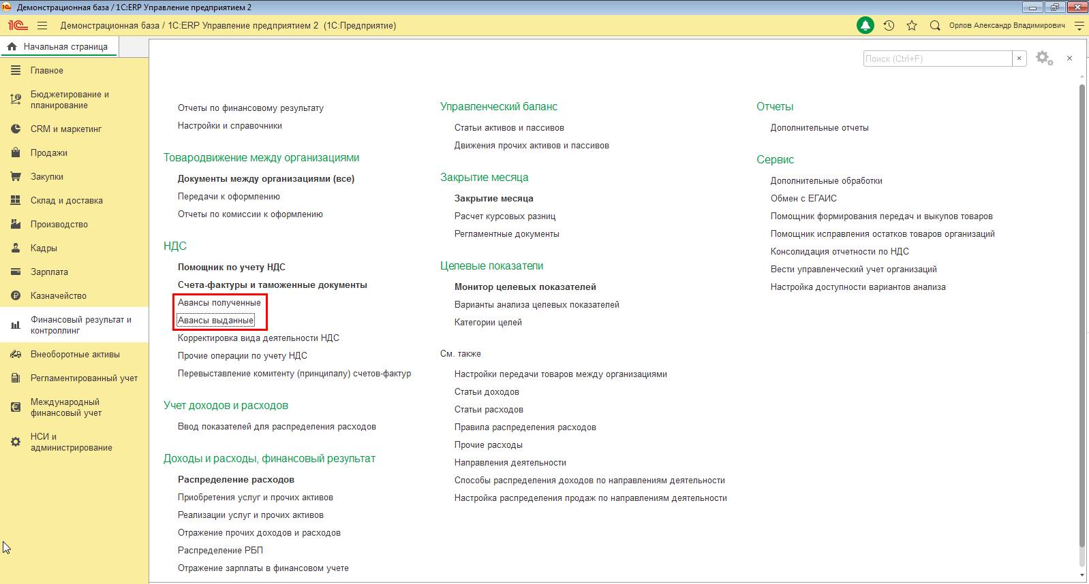Close the section menu panel with X

pyautogui.click(x=1069, y=59)
